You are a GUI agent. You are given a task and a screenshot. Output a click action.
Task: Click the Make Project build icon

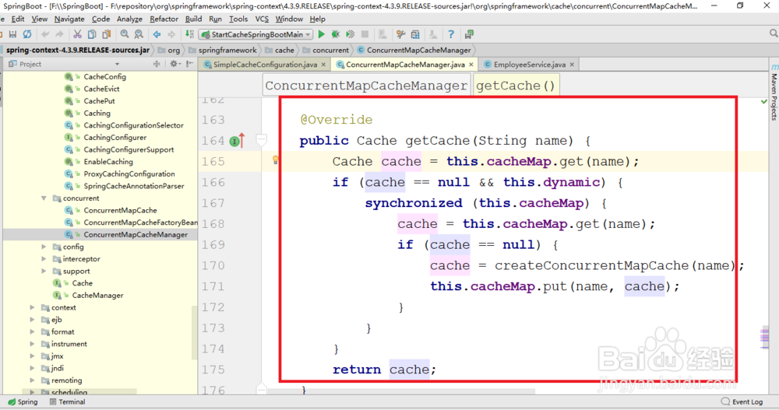coord(189,34)
